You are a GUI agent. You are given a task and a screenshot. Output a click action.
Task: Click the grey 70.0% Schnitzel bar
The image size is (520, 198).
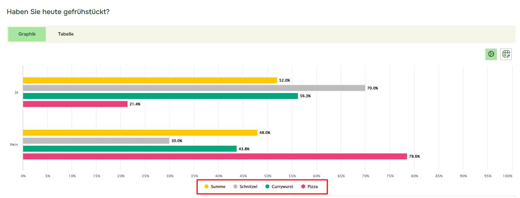[194, 88]
